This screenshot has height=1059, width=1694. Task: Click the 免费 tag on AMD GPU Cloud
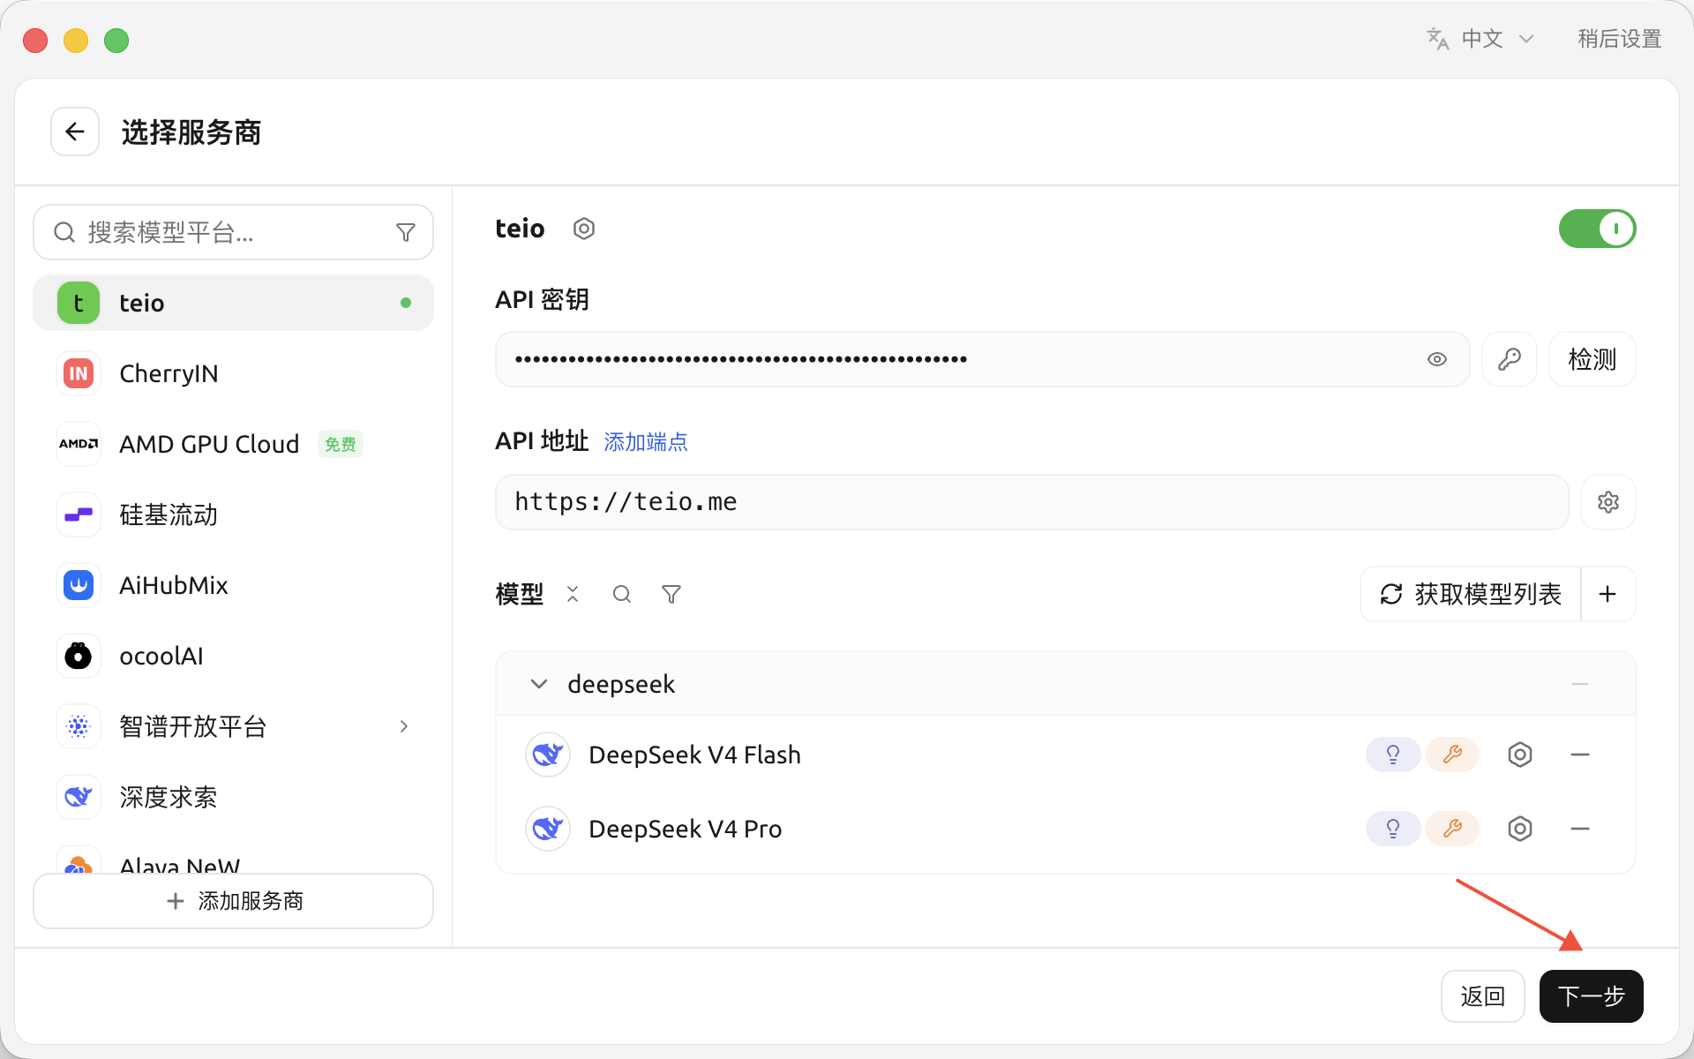pos(340,444)
